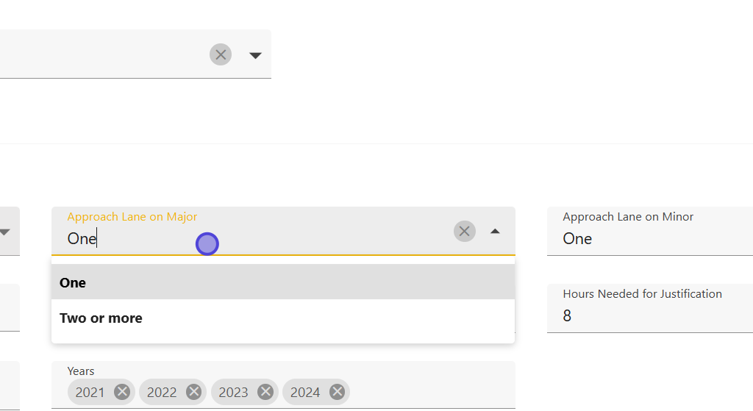Clear the top selection field
Screen dimensions: 753x411
(x=221, y=54)
